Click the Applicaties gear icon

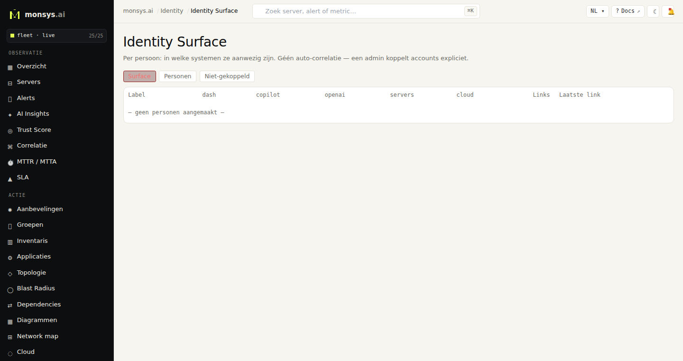(x=10, y=258)
